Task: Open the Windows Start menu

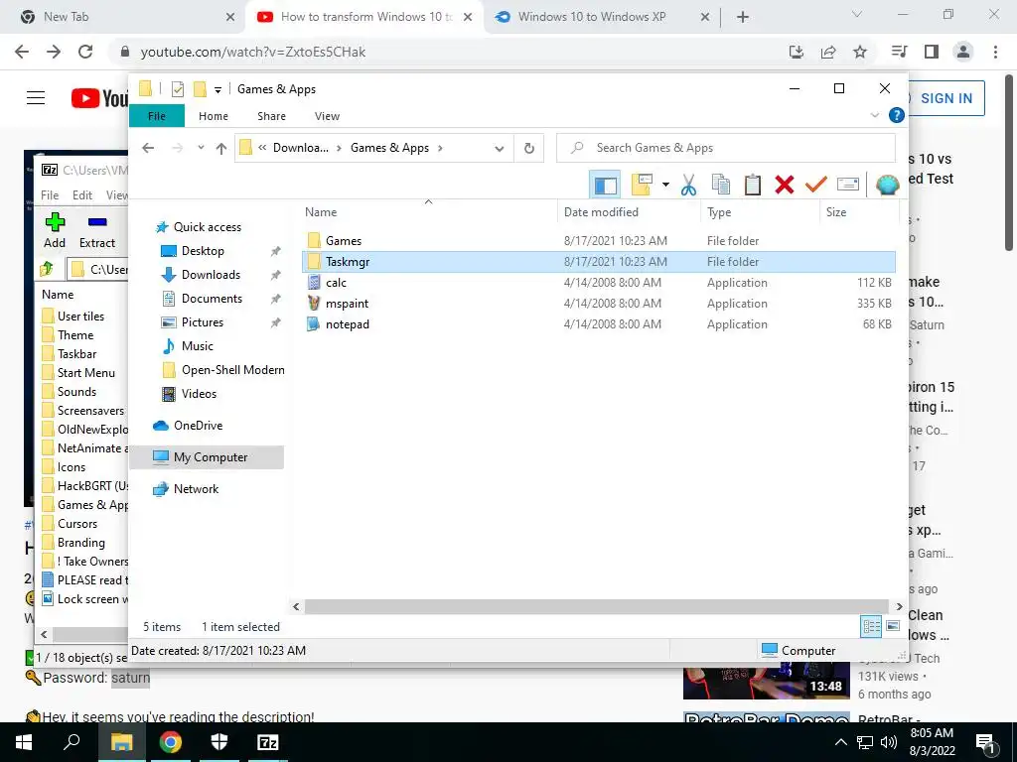Action: pos(24,742)
